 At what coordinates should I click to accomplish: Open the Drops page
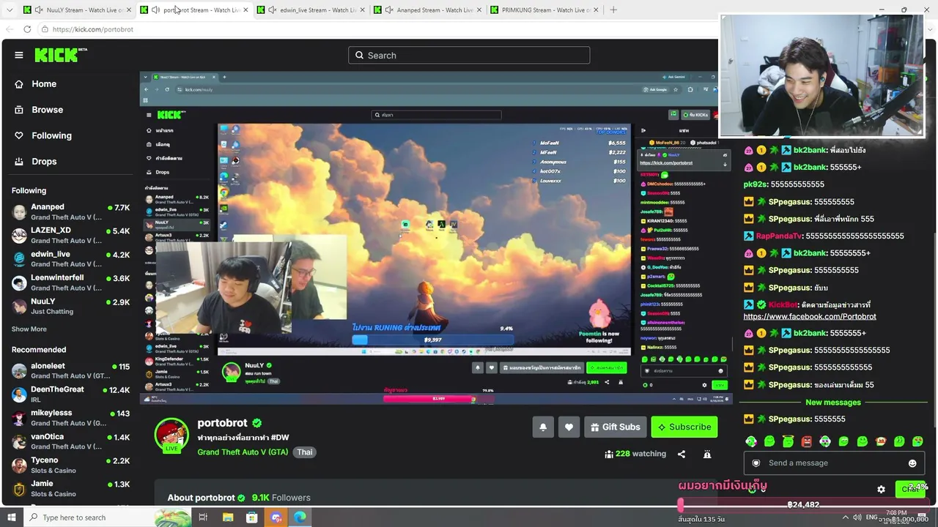tap(44, 161)
